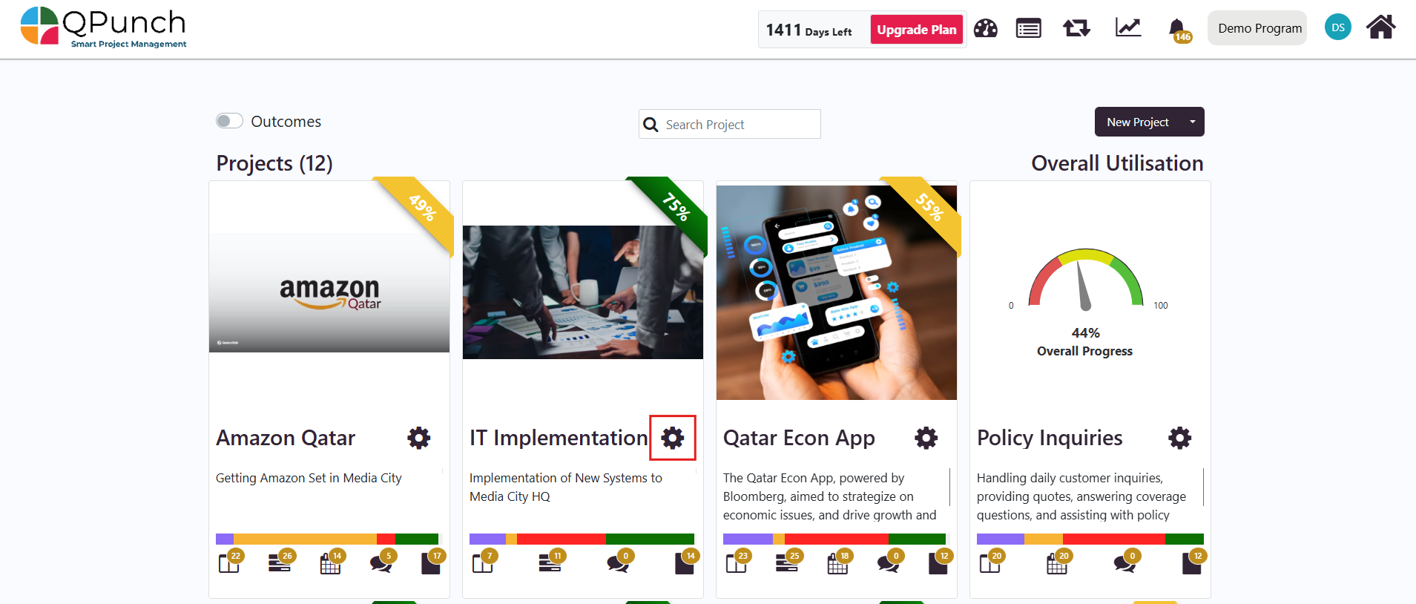This screenshot has height=604, width=1416.
Task: Click the retweet-style arrows icon in header
Action: point(1076,29)
